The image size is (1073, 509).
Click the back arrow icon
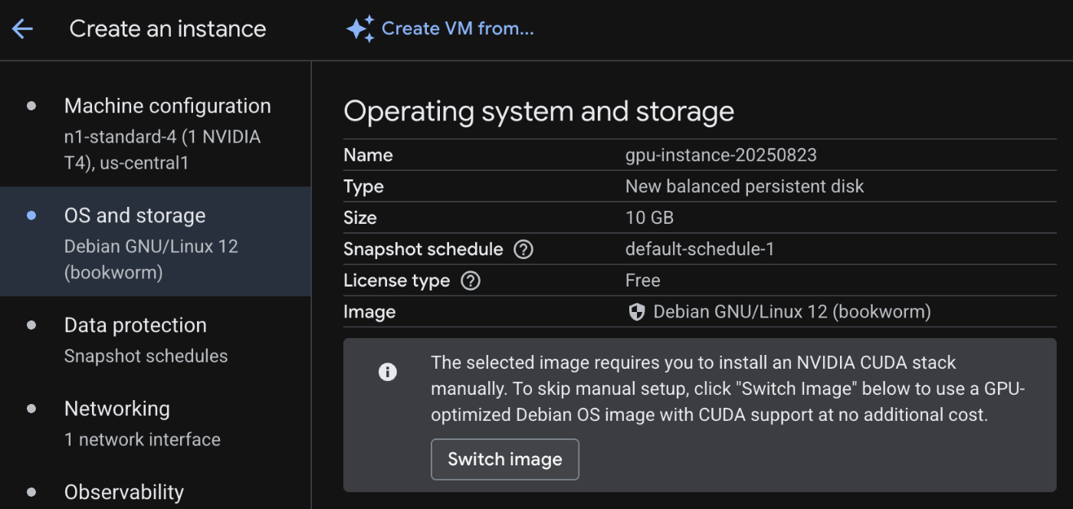(x=22, y=29)
